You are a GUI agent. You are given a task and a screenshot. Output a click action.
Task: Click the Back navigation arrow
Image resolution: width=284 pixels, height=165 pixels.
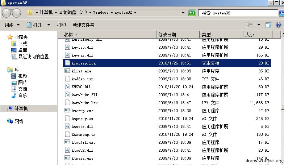click(7, 13)
